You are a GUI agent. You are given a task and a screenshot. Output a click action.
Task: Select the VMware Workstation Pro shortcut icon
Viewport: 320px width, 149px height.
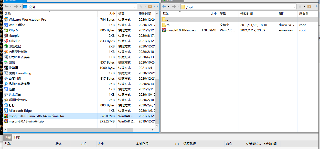[x=6, y=19]
